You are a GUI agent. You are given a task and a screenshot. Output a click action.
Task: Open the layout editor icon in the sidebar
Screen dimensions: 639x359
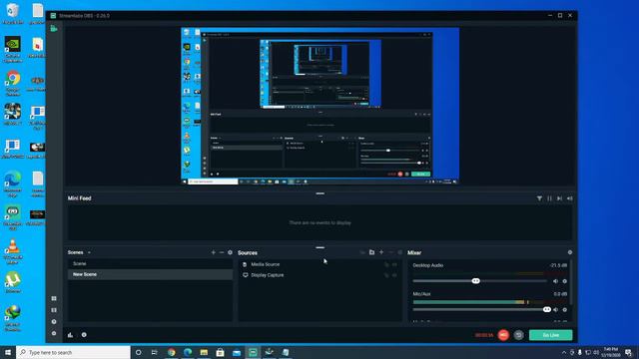click(x=54, y=298)
